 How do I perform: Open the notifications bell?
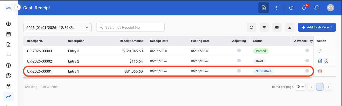(304, 8)
